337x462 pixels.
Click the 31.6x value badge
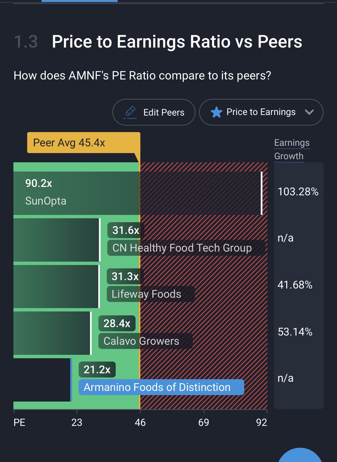point(126,230)
